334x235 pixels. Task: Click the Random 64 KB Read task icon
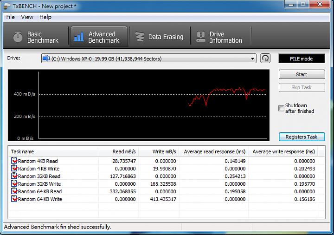pos(14,191)
